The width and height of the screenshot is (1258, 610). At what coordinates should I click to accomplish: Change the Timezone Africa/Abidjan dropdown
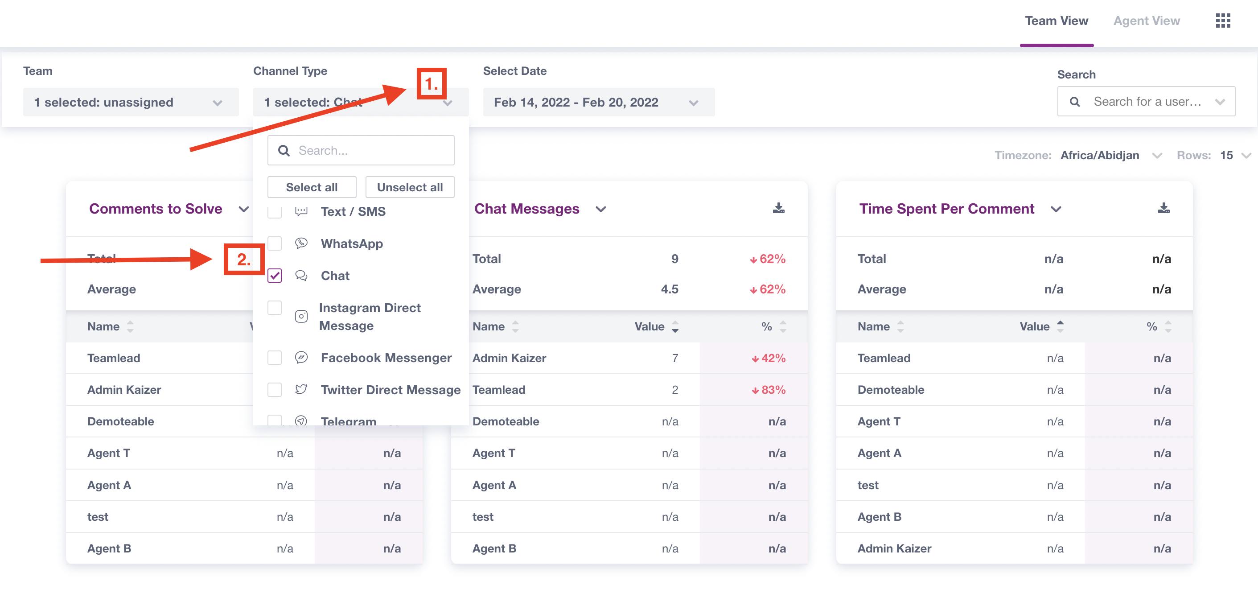(x=1110, y=155)
